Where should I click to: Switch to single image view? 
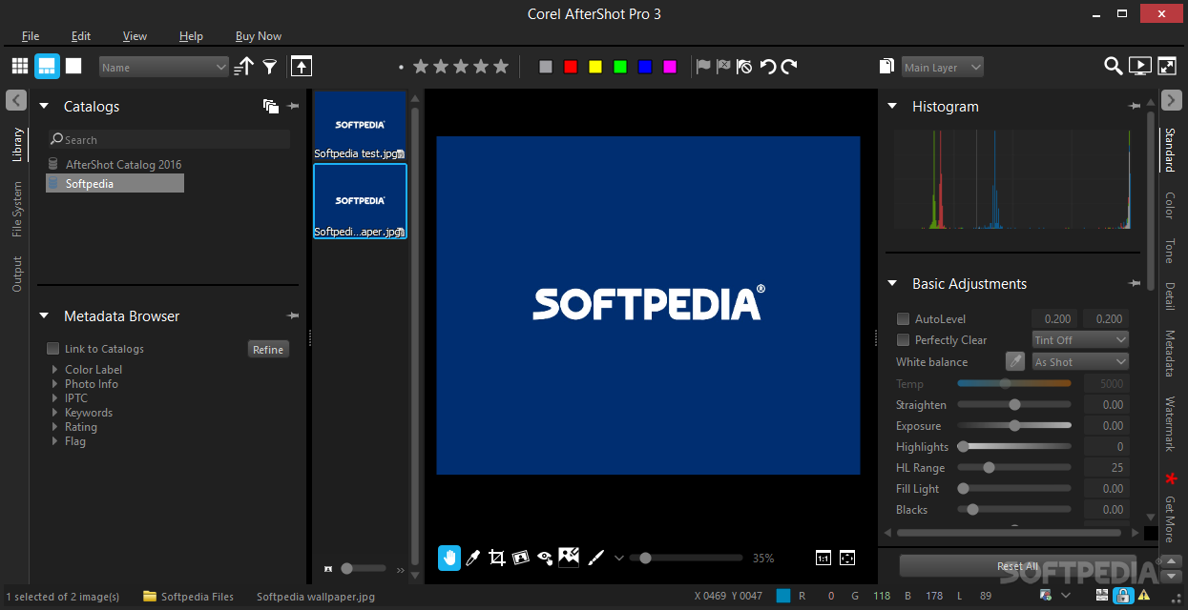point(73,66)
